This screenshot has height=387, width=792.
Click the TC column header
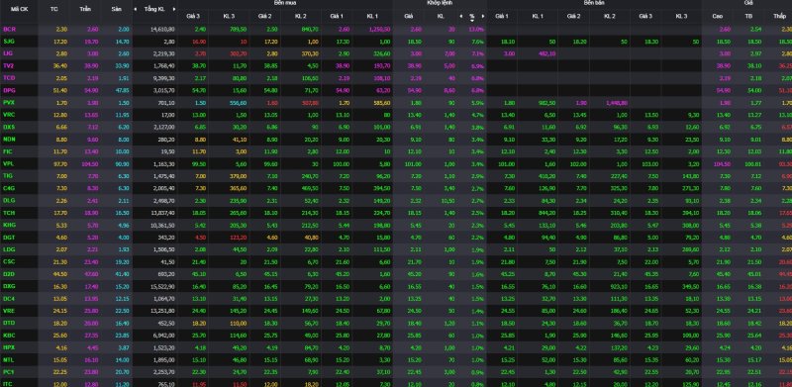(x=54, y=9)
